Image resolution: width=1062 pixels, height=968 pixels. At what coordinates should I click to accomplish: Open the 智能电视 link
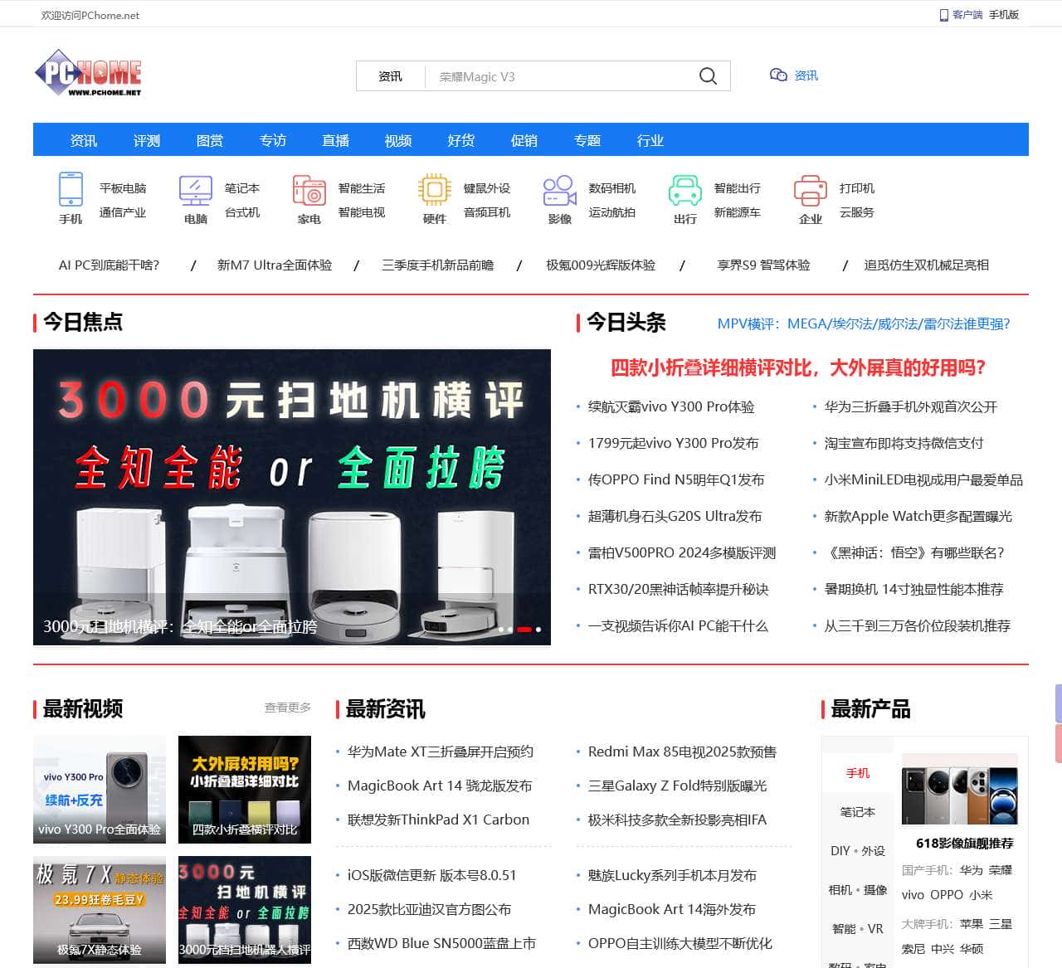[362, 212]
